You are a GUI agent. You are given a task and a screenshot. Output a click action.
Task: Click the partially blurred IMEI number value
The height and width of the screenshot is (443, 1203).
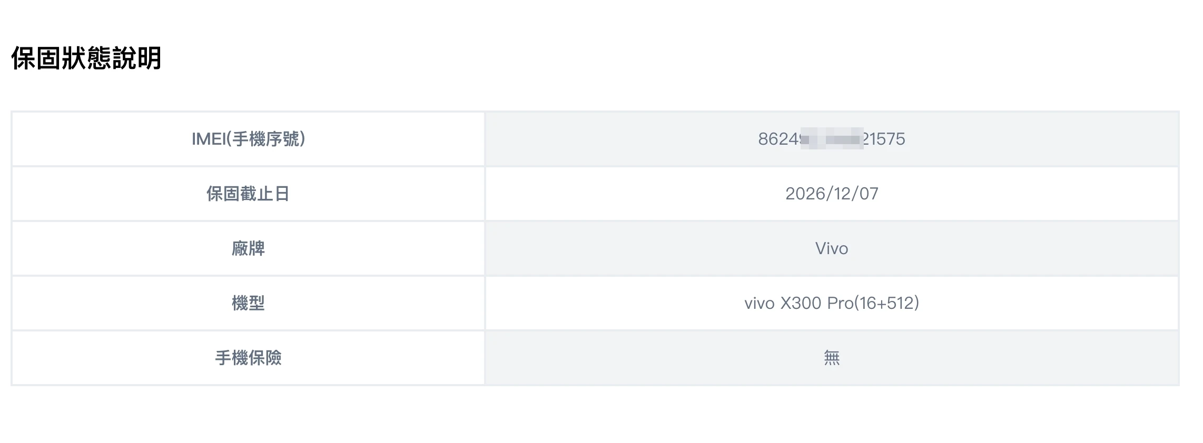[x=832, y=139]
